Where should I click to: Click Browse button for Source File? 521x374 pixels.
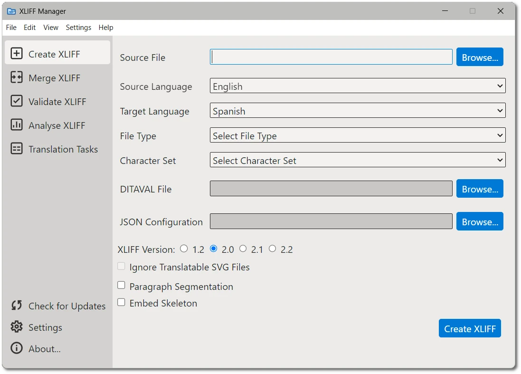[480, 57]
